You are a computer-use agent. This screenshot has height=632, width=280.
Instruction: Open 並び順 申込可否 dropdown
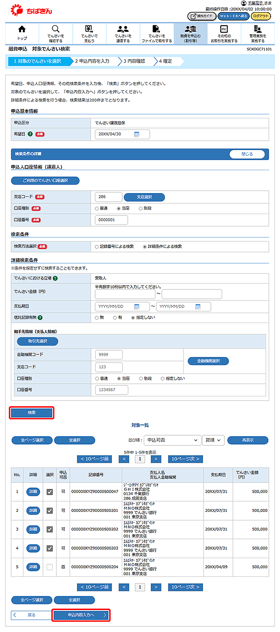tap(172, 440)
